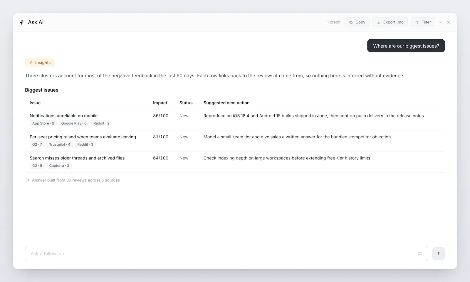Collapse panel with header chevron
The height and width of the screenshot is (282, 470).
click(440, 22)
